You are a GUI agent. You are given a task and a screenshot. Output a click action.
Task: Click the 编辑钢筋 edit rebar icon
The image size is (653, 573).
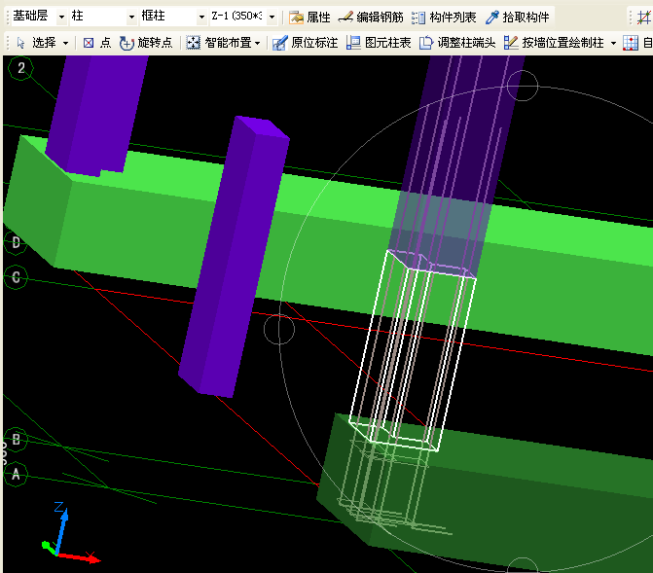point(345,18)
